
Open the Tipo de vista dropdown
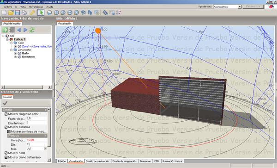click(240, 7)
